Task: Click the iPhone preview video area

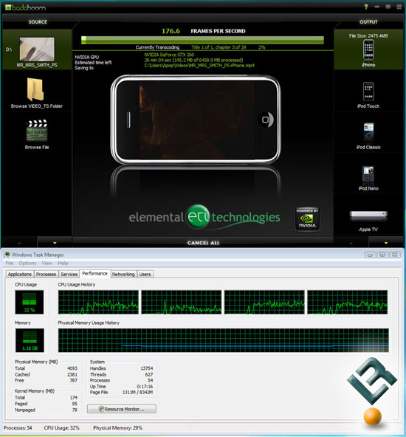Action: click(197, 120)
